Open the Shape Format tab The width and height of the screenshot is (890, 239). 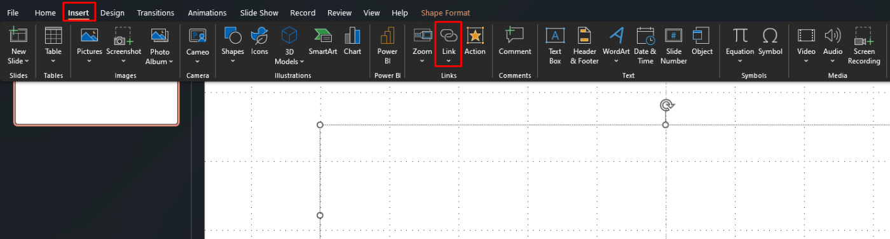point(446,13)
